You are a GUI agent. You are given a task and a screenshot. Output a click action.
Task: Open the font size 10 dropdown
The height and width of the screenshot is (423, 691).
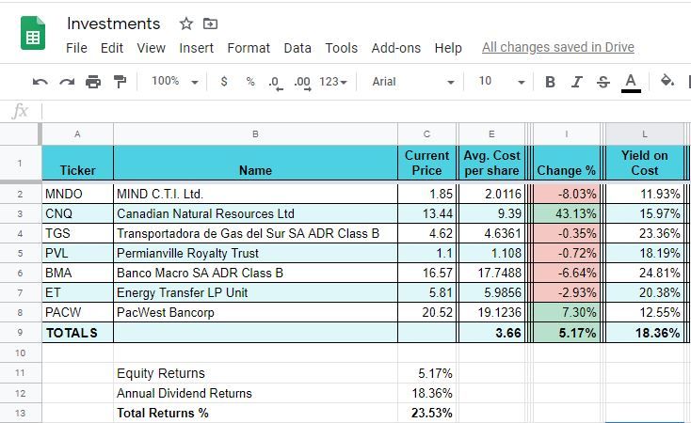[x=502, y=82]
